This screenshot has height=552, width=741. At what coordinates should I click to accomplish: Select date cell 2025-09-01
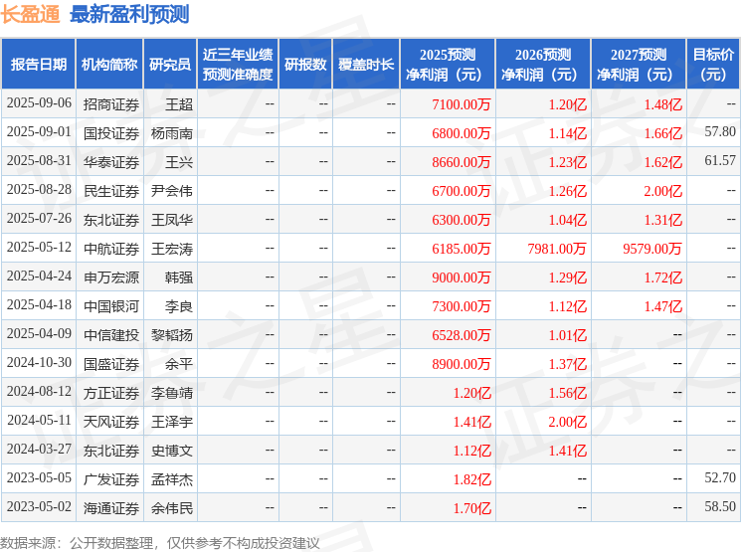pyautogui.click(x=39, y=132)
